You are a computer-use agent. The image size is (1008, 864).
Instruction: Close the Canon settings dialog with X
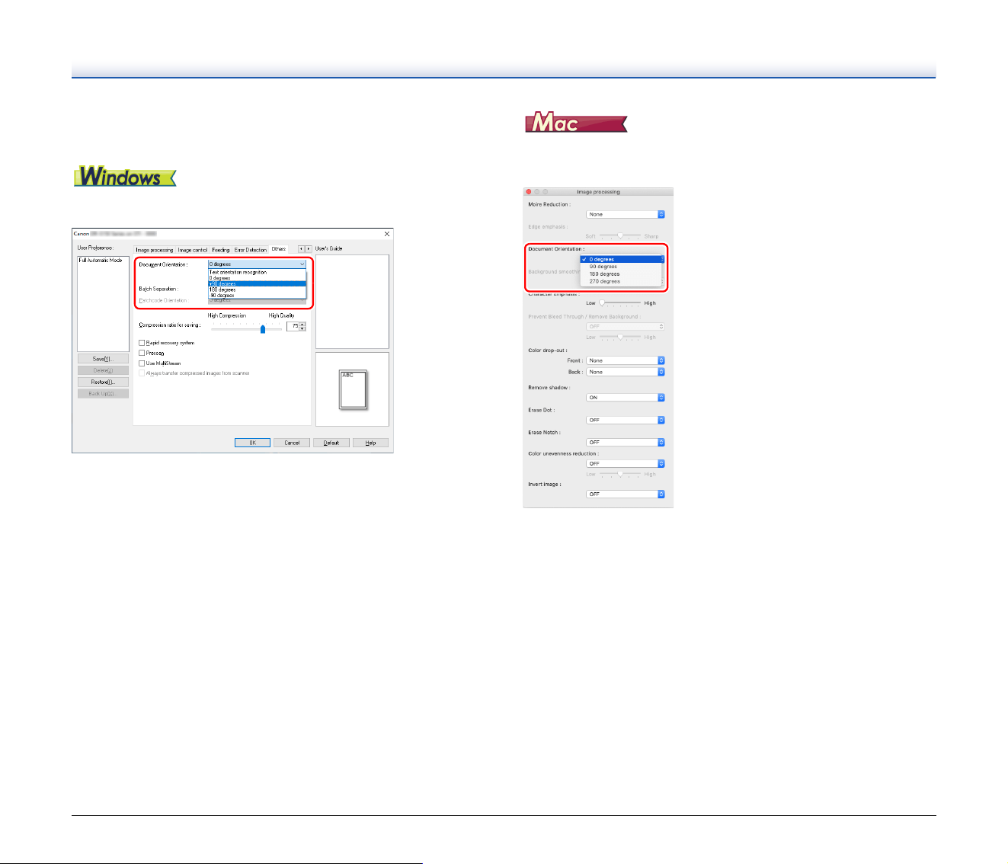387,234
